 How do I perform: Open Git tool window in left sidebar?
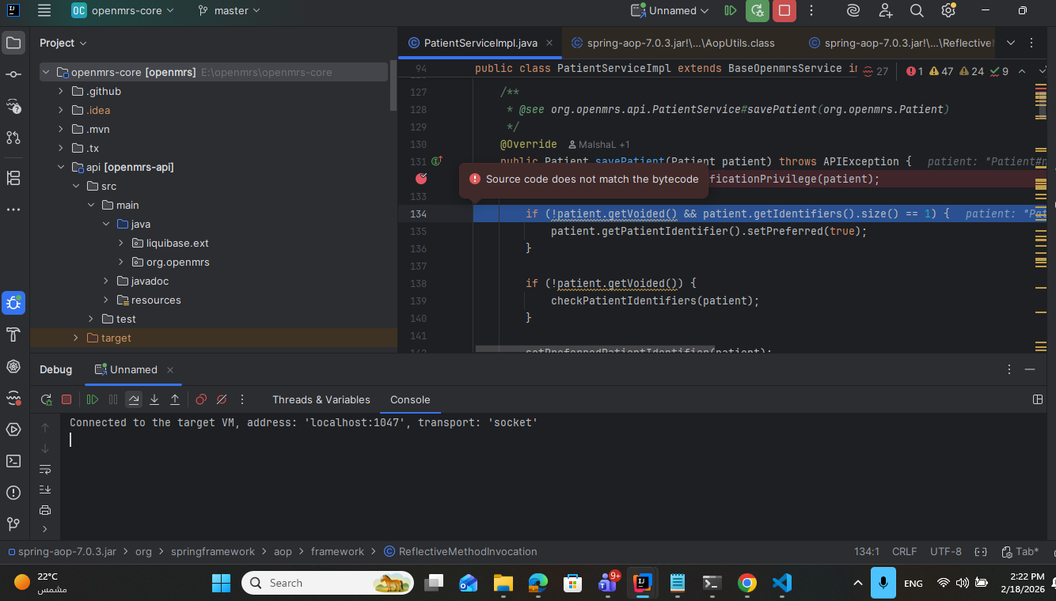[13, 524]
